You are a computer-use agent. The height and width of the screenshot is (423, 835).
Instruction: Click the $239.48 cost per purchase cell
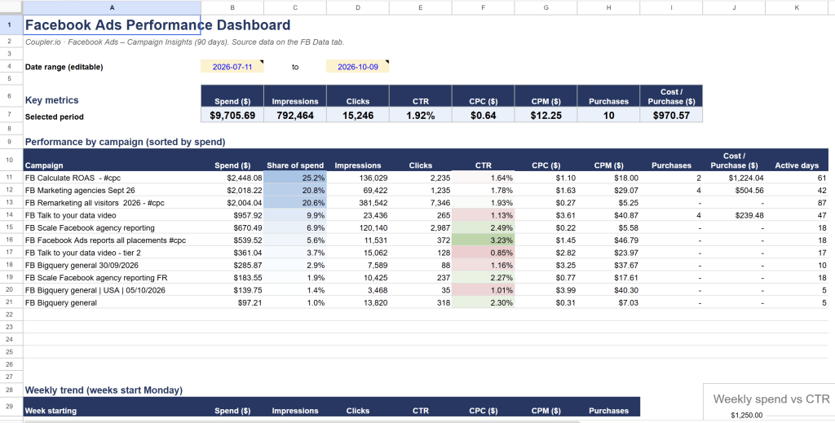pyautogui.click(x=735, y=215)
